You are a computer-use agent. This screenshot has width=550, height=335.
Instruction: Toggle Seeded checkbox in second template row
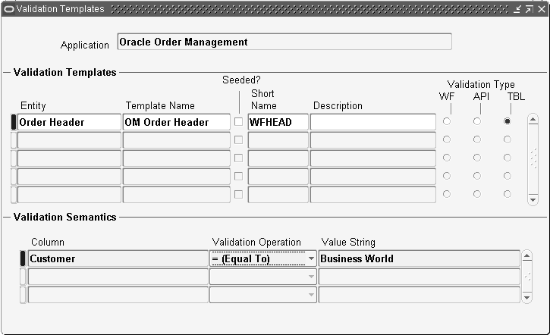click(x=238, y=139)
